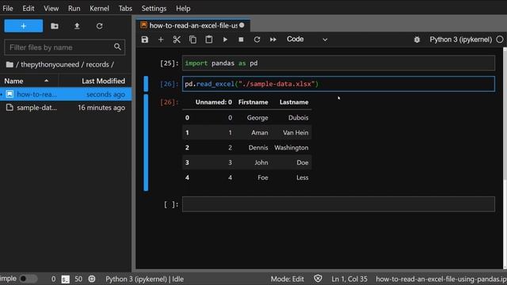The image size is (507, 285).
Task: Click the Filter files by name field
Action: click(65, 47)
